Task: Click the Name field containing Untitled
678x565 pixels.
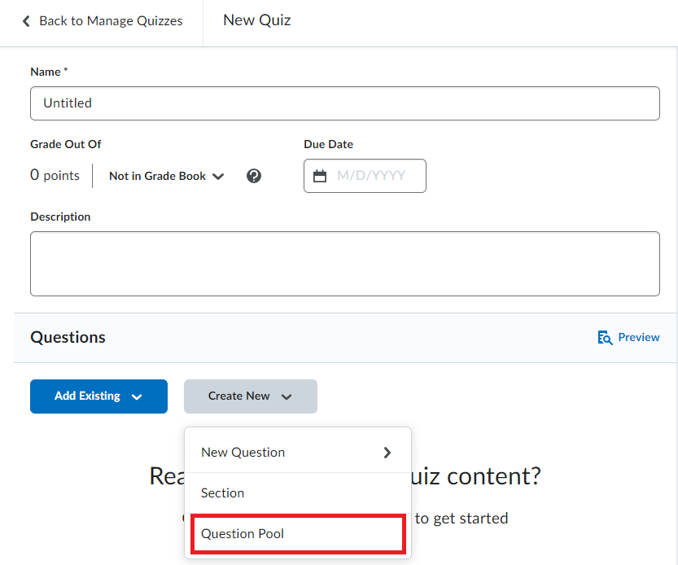Action: point(344,103)
